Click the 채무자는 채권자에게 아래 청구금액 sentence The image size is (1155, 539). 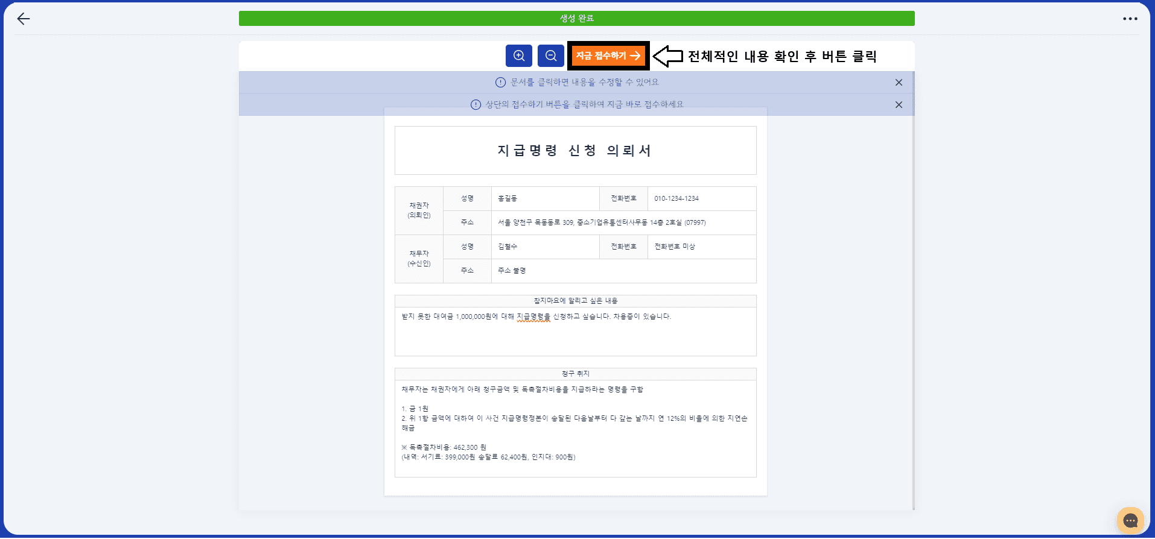point(522,389)
